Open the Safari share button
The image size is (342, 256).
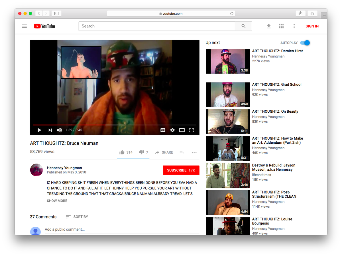(x=301, y=13)
